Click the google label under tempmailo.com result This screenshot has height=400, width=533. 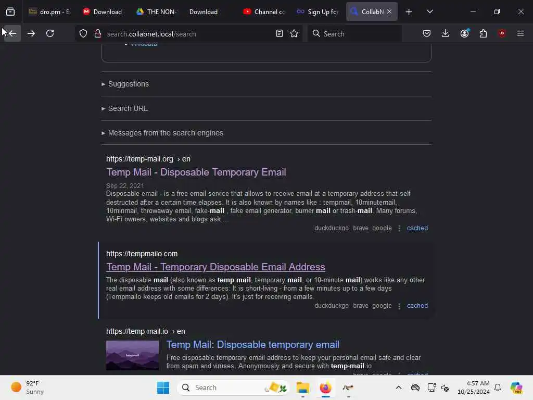pos(382,306)
